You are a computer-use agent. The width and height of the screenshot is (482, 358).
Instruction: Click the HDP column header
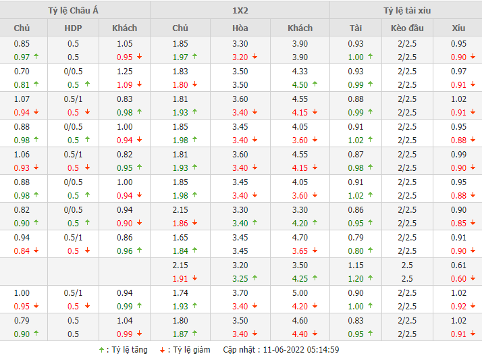pyautogui.click(x=74, y=28)
